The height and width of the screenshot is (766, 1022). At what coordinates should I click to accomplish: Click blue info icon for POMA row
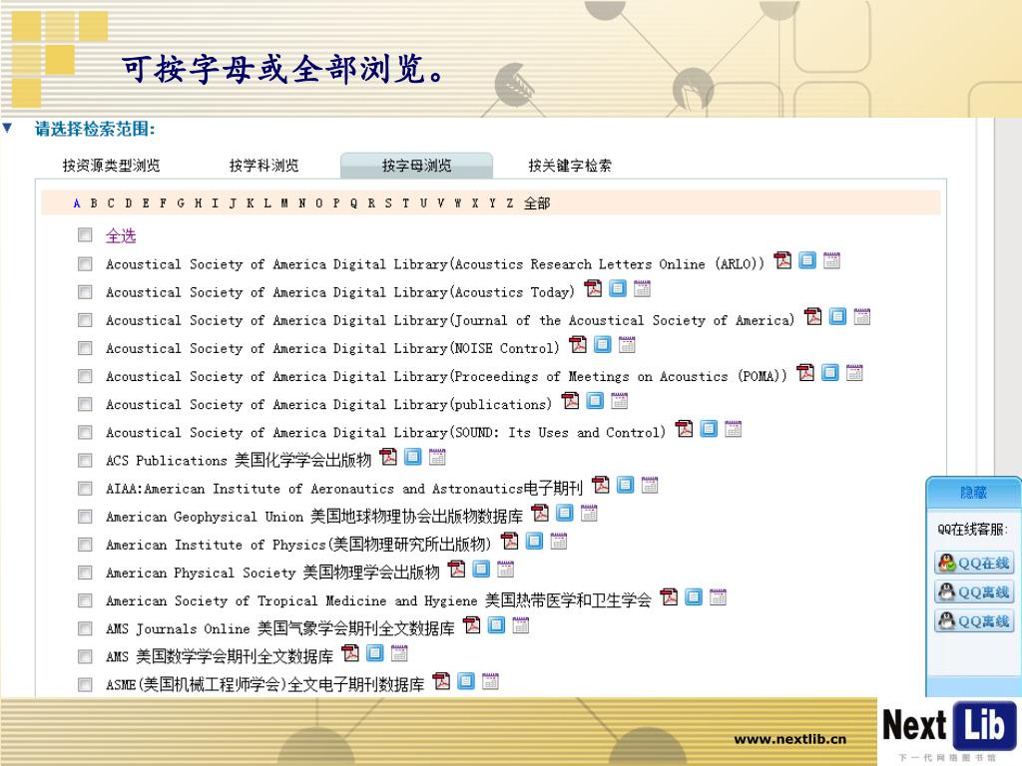pyautogui.click(x=829, y=373)
